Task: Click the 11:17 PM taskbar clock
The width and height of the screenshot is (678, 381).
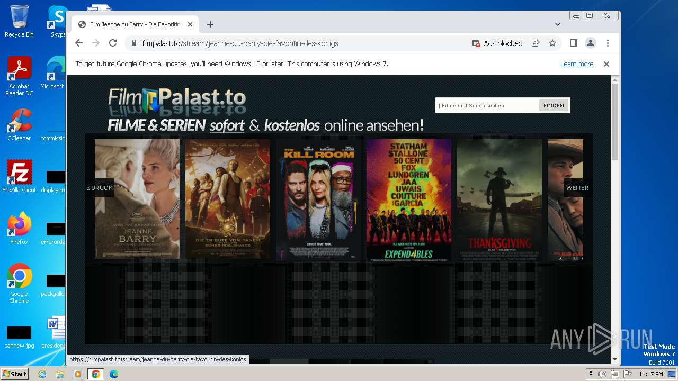Action: (651, 374)
